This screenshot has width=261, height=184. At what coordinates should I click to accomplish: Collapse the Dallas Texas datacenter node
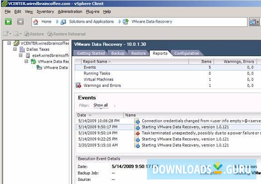(x=15, y=49)
